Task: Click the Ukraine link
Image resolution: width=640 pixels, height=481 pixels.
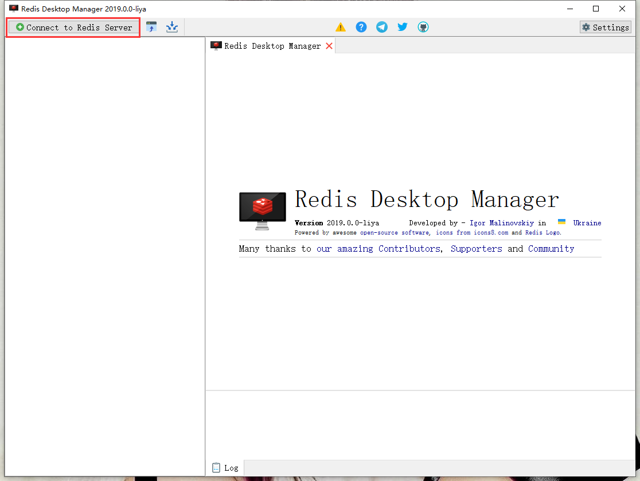Action: (x=587, y=223)
